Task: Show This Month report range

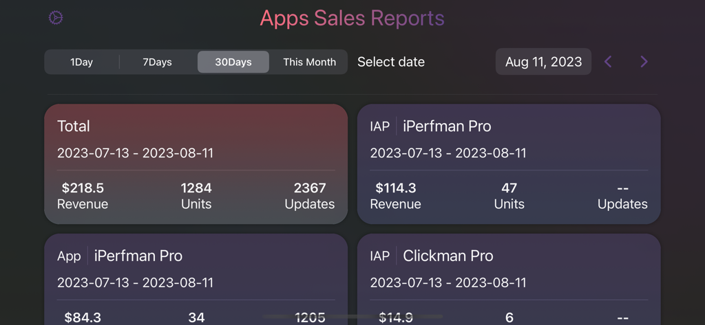Action: pos(309,62)
